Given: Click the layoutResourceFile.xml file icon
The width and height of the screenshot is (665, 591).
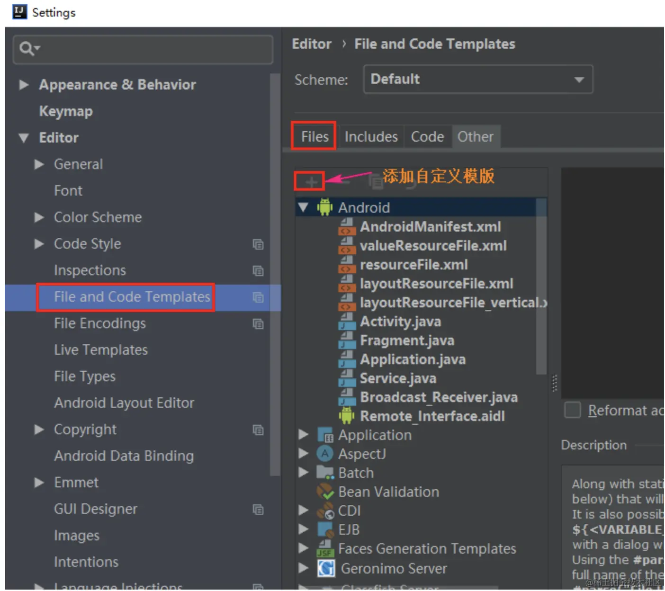Looking at the screenshot, I should click(x=347, y=284).
